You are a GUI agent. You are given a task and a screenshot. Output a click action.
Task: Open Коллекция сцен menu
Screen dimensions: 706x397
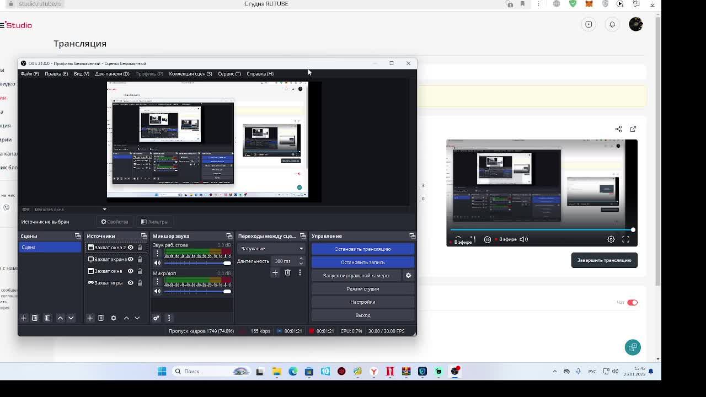coord(190,74)
